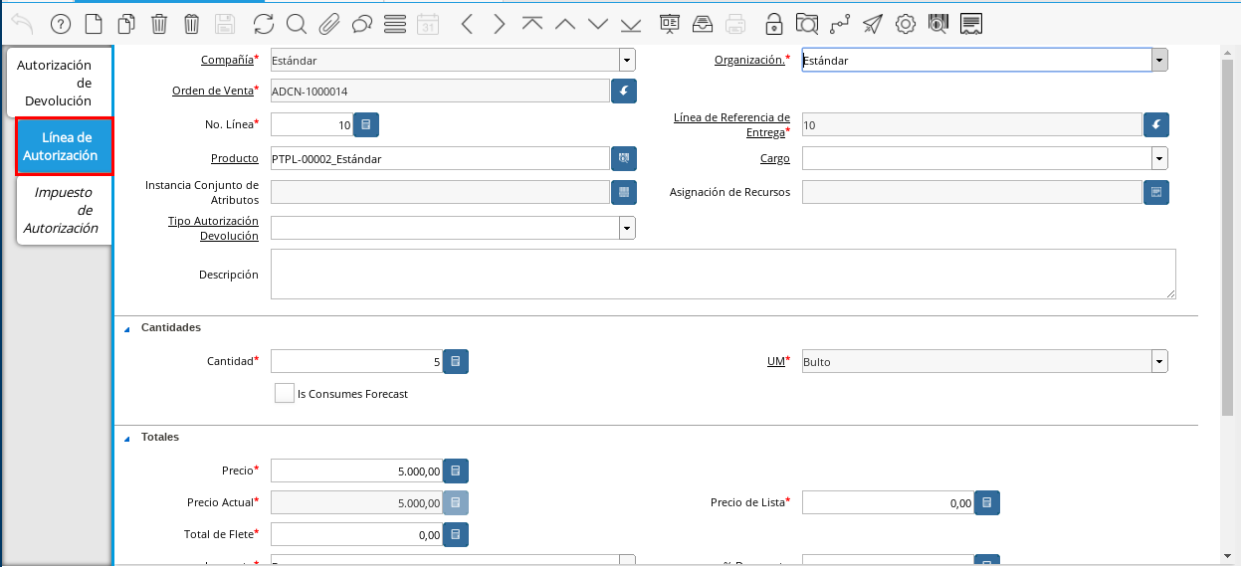Open the Impuesto de Autorización tab
This screenshot has height=567, width=1241.
pyautogui.click(x=62, y=210)
